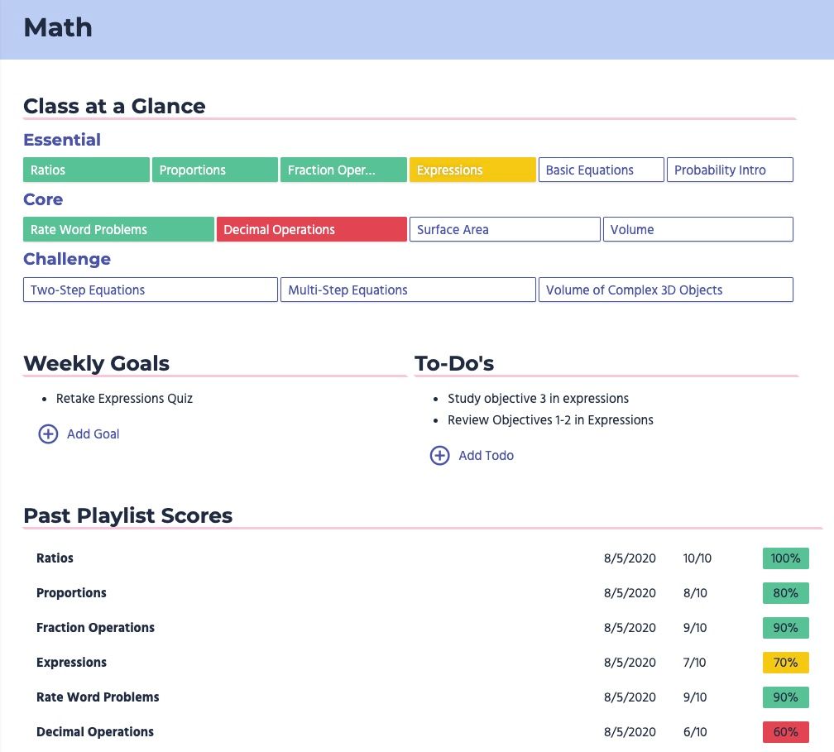Click Expressions row in Past Playlist Scores

(422, 662)
